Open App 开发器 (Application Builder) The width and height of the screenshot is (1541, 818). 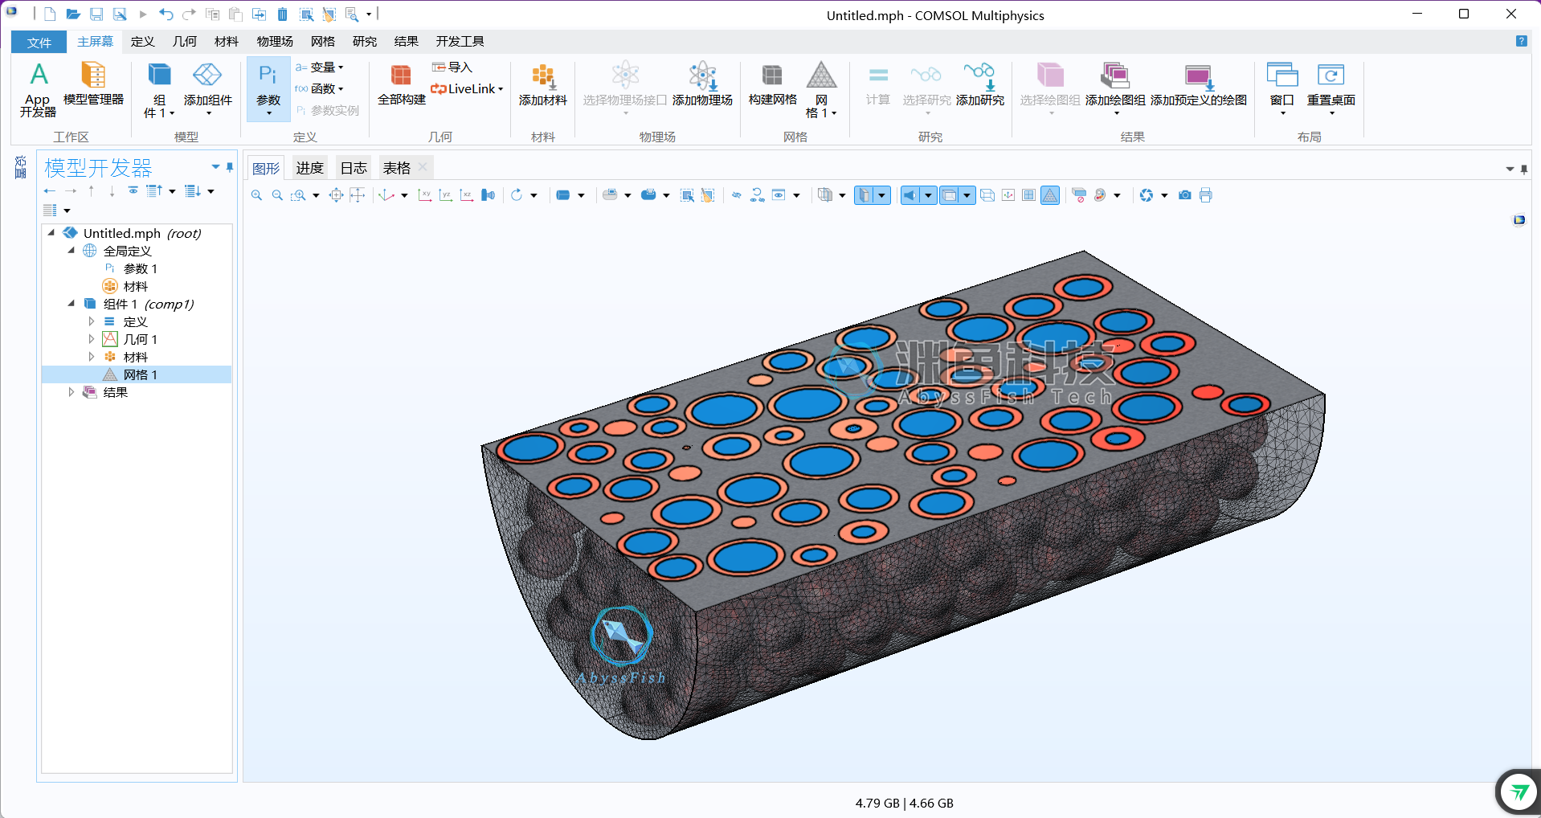click(38, 90)
